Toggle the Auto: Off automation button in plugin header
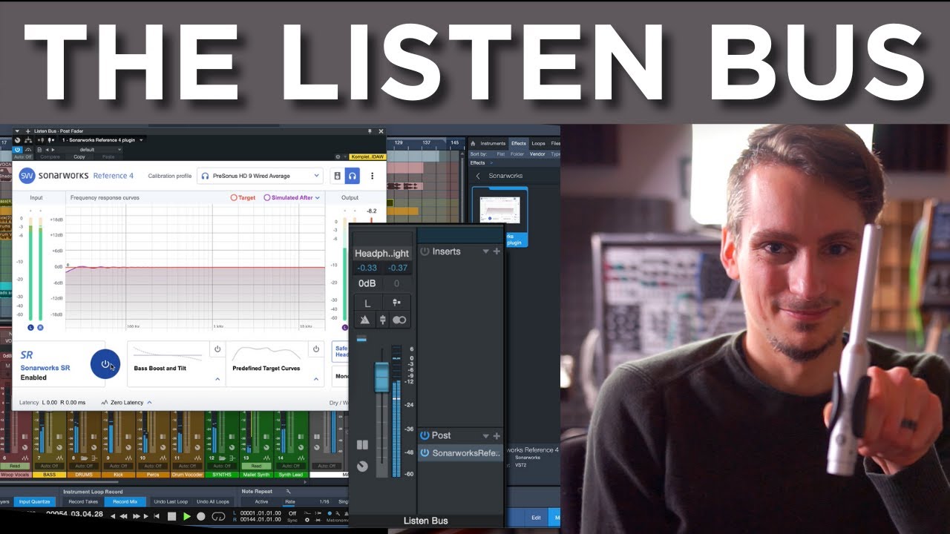Image resolution: width=950 pixels, height=534 pixels. click(22, 156)
